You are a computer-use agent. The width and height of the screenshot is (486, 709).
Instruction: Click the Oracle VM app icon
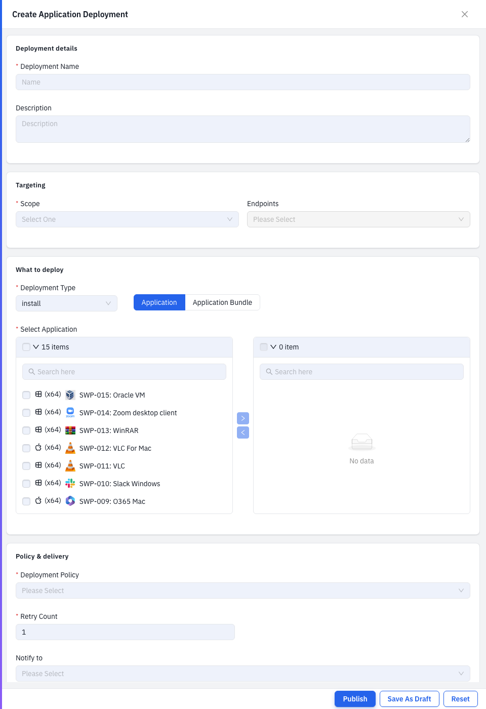[x=70, y=395]
